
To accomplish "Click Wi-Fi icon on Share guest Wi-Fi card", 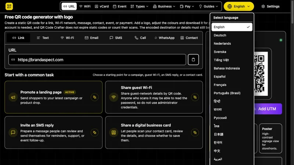I will tap(114, 97).
